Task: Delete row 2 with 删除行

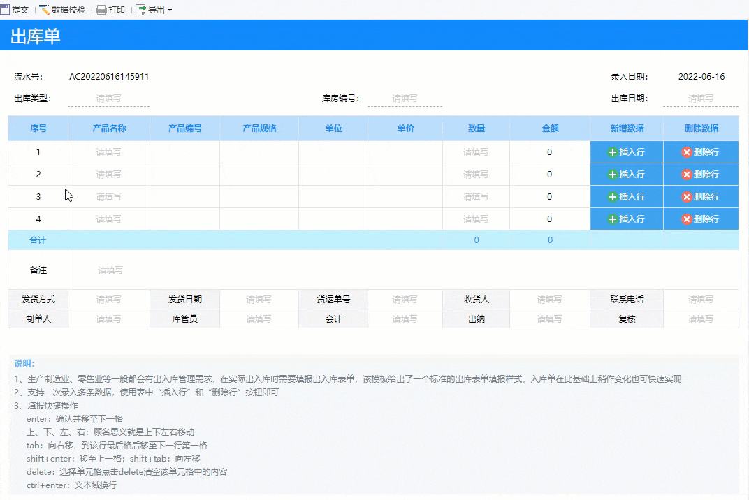Action: click(701, 175)
